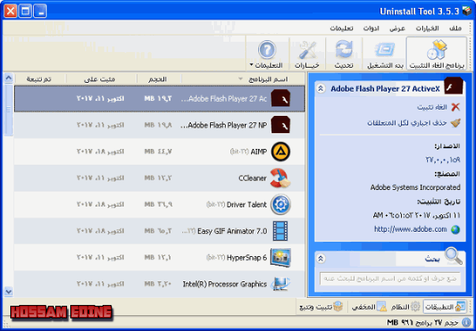
Task: Open the Uninstaller toolbar button
Action: pos(437,54)
